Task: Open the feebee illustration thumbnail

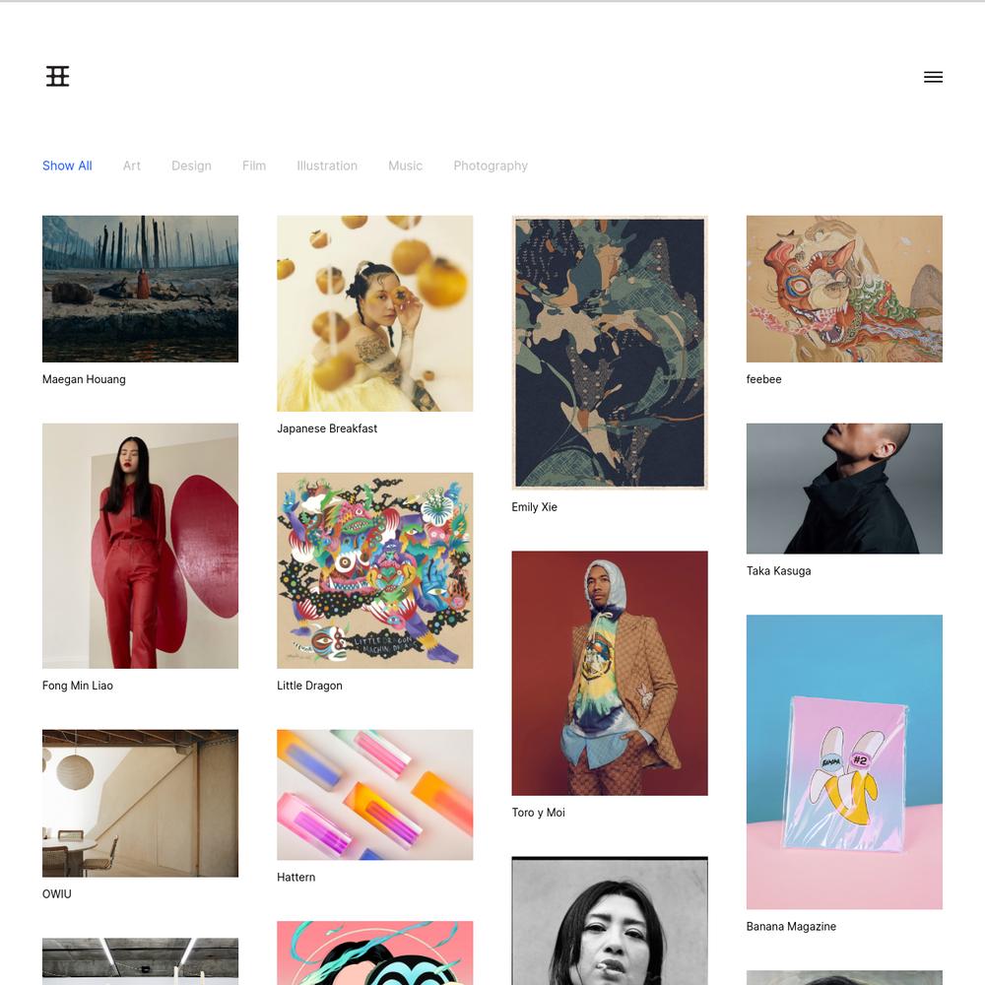Action: (x=844, y=289)
